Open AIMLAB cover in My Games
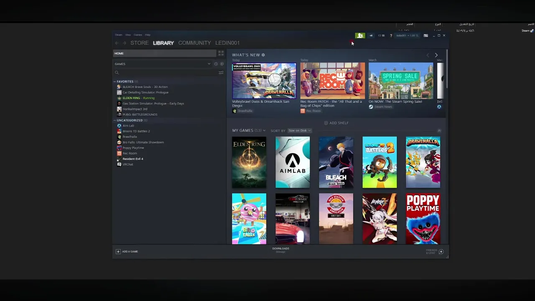535x301 pixels. point(293,162)
